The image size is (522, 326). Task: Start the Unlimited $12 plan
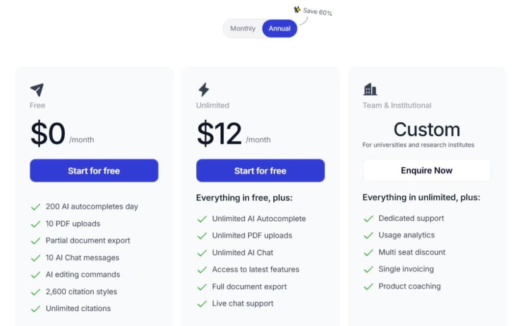[260, 171]
